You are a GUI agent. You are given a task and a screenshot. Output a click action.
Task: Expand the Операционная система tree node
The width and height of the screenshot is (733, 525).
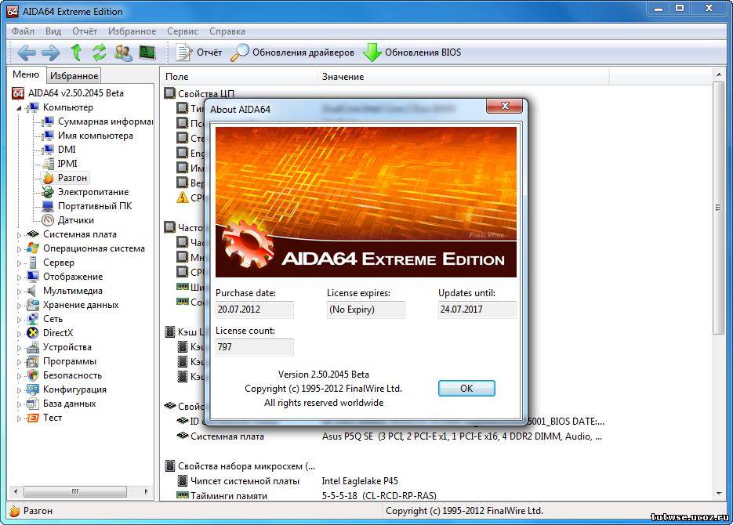(20, 248)
